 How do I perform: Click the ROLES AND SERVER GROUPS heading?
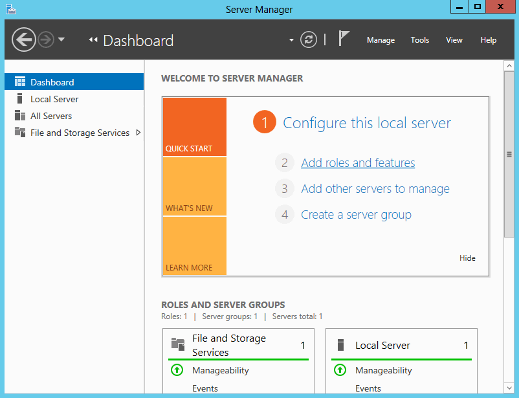[223, 305]
